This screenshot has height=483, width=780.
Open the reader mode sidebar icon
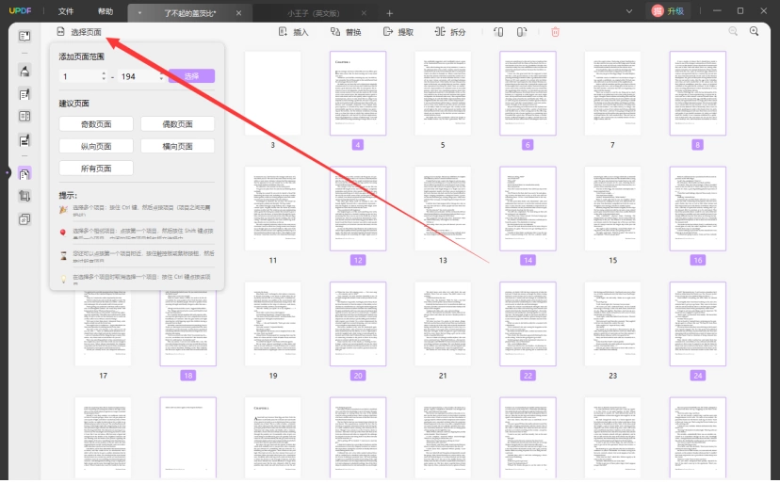coord(24,36)
